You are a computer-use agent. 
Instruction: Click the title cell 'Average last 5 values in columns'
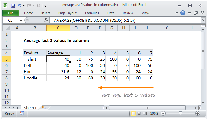56,40
